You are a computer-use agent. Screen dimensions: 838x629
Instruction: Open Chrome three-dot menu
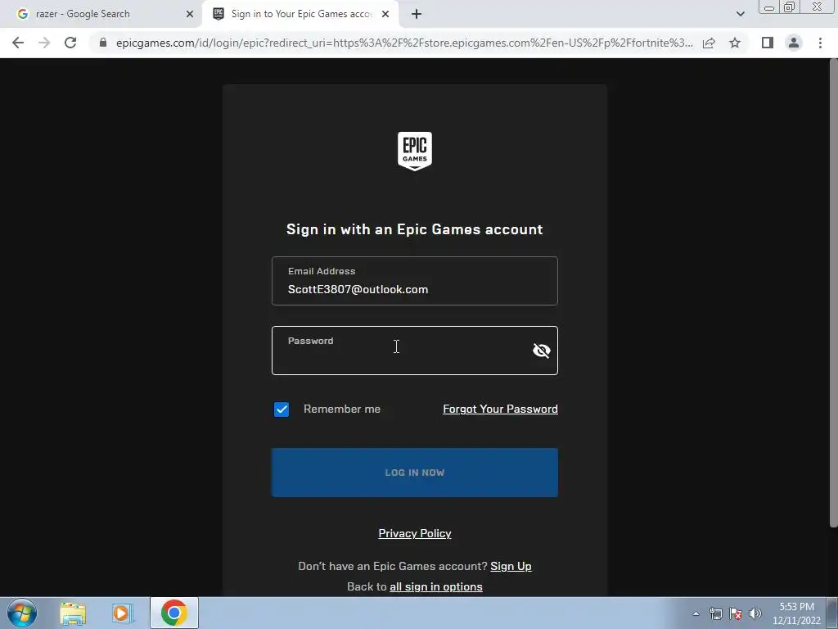(x=820, y=43)
